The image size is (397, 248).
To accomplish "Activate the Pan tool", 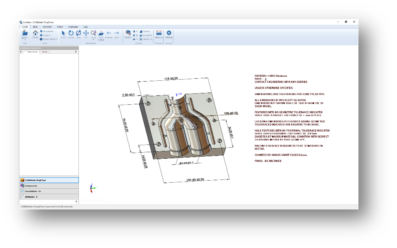I will (x=86, y=33).
